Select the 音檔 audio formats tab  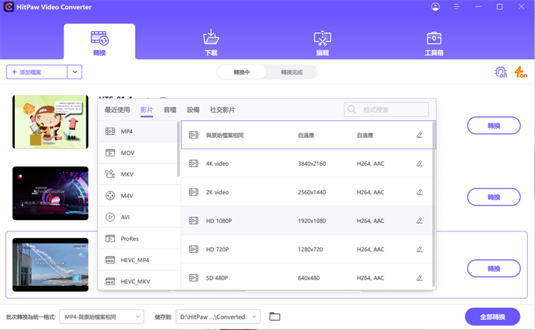(170, 110)
